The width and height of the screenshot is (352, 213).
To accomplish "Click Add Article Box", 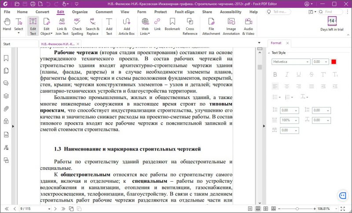I will pyautogui.click(x=127, y=26).
